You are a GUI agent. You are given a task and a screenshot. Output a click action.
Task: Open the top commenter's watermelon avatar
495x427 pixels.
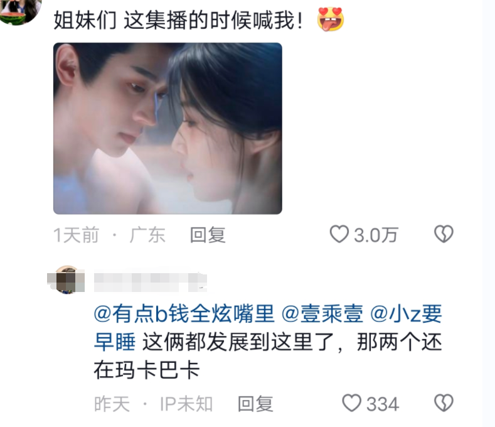(19, 11)
